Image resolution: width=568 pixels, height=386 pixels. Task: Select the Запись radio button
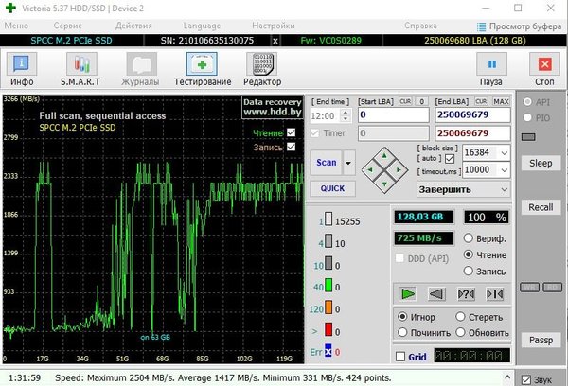tap(470, 272)
